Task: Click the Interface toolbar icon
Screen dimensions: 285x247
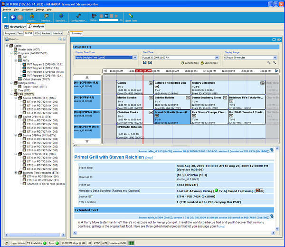Action: pos(47,16)
